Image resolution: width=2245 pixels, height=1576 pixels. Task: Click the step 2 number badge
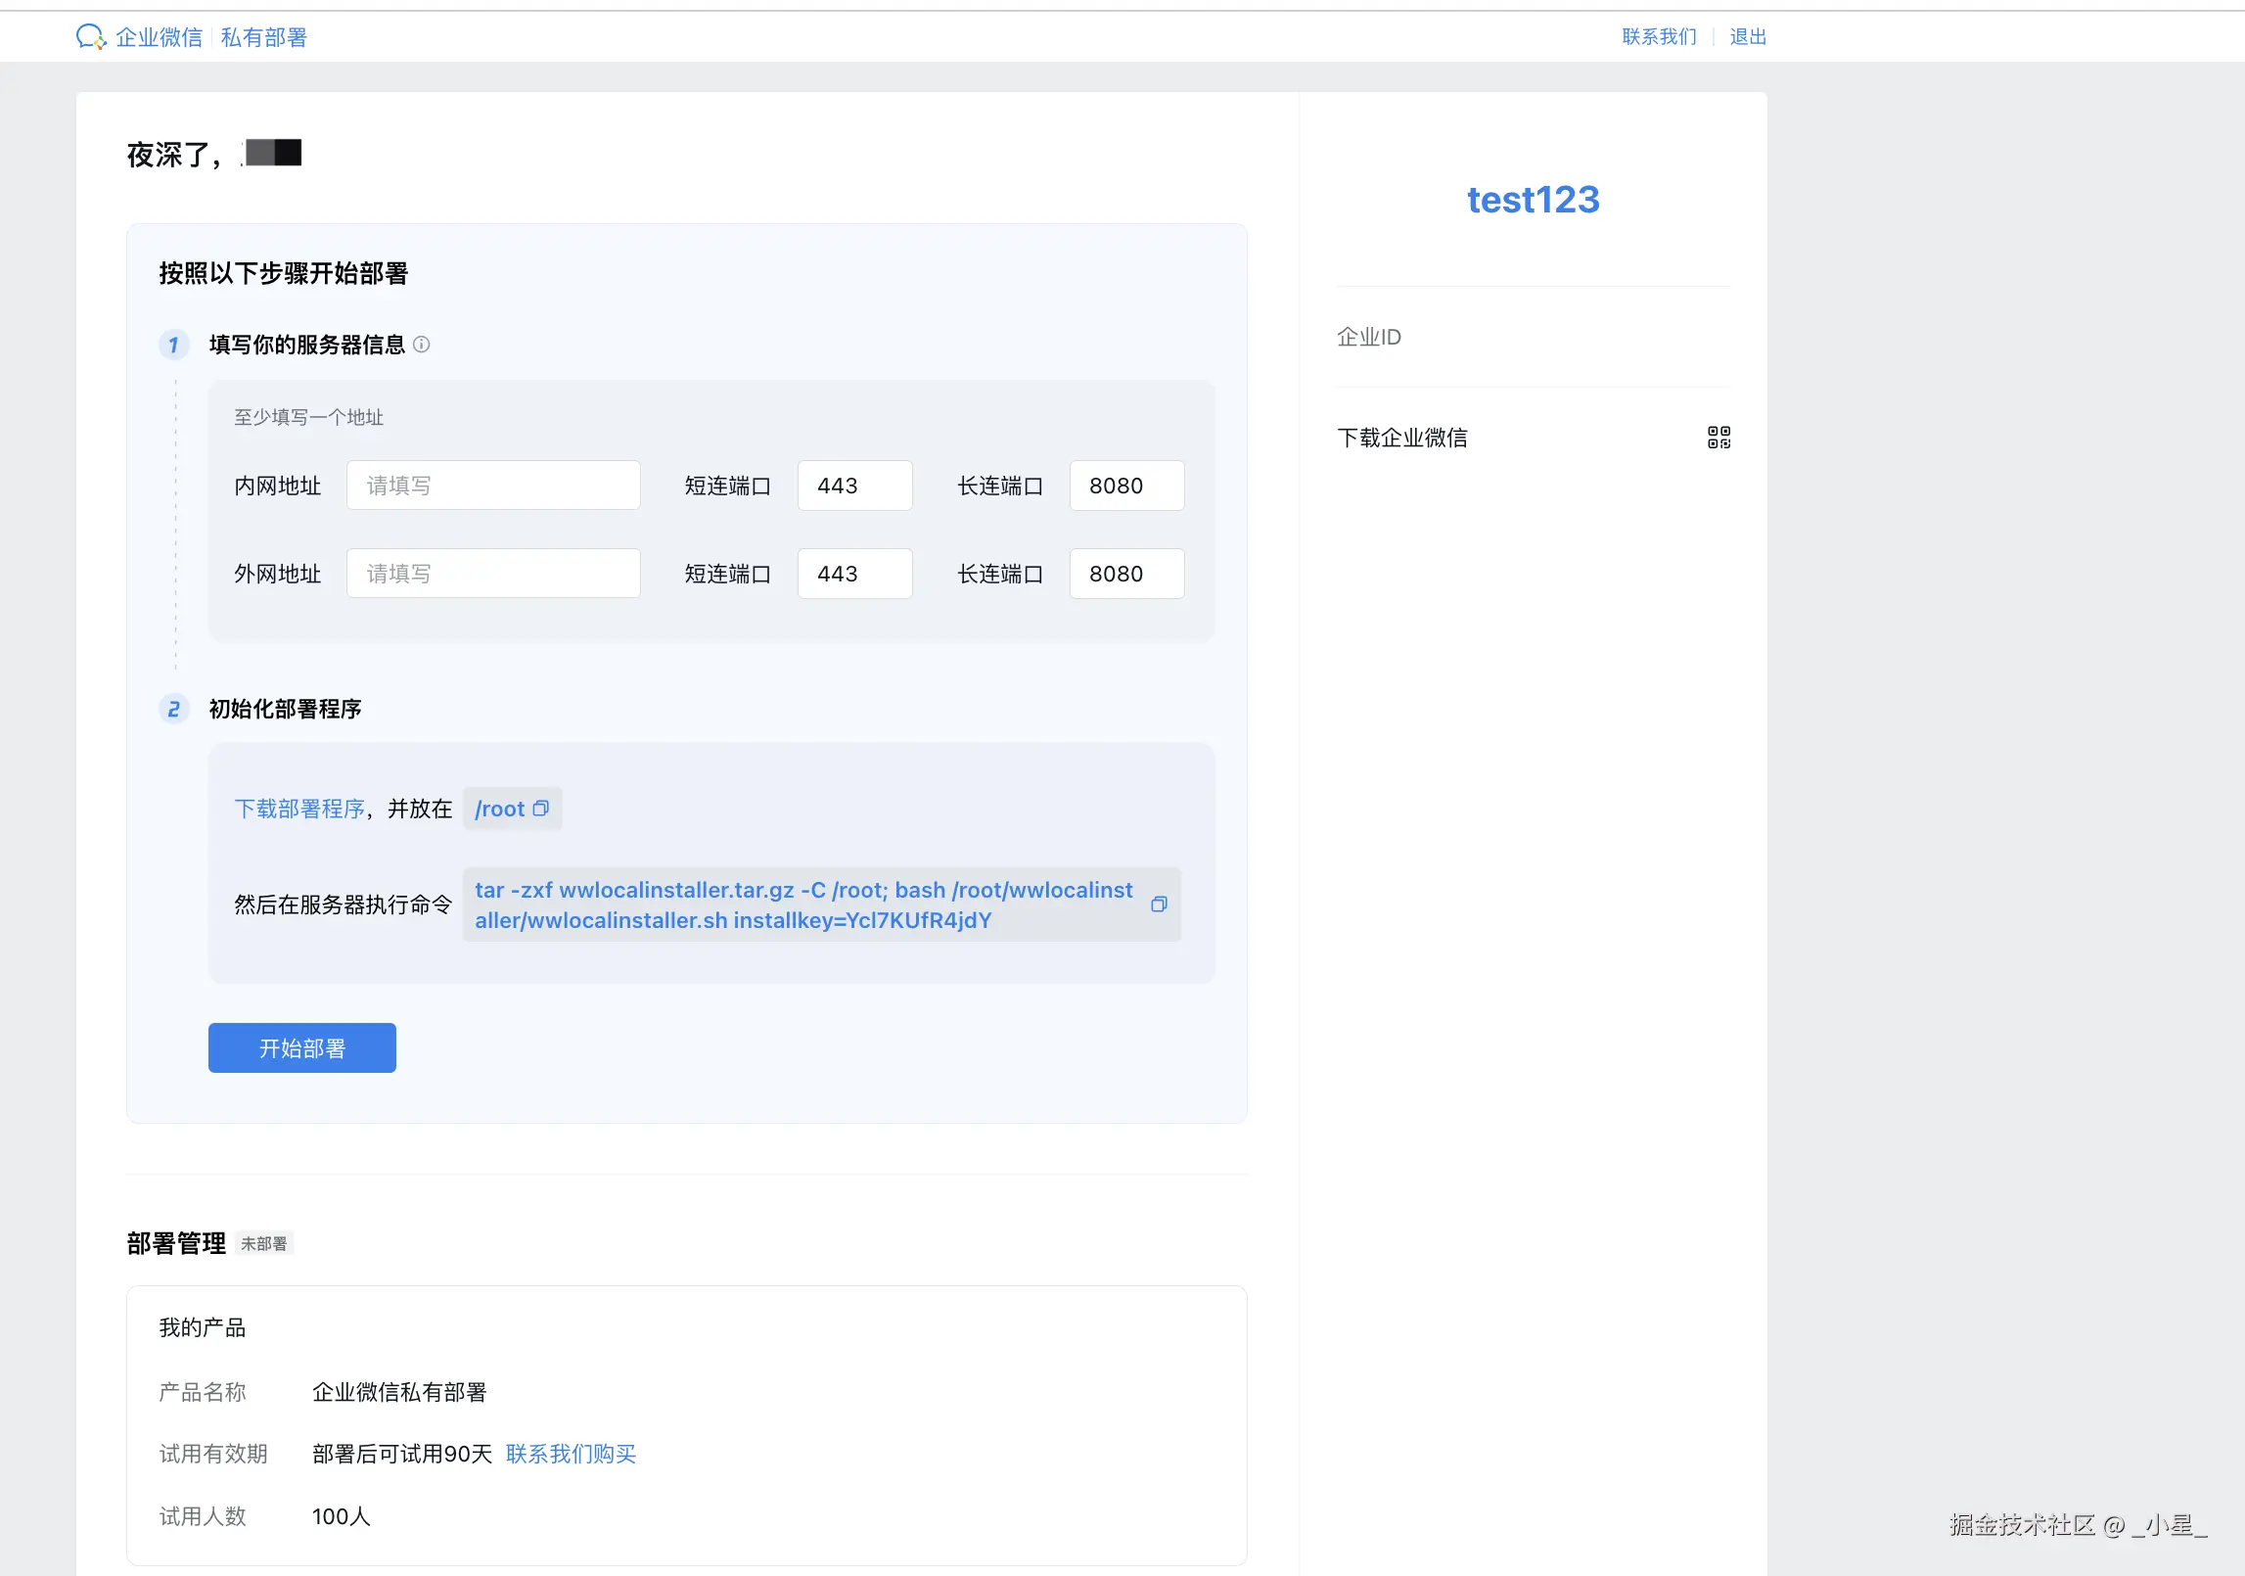click(x=173, y=709)
